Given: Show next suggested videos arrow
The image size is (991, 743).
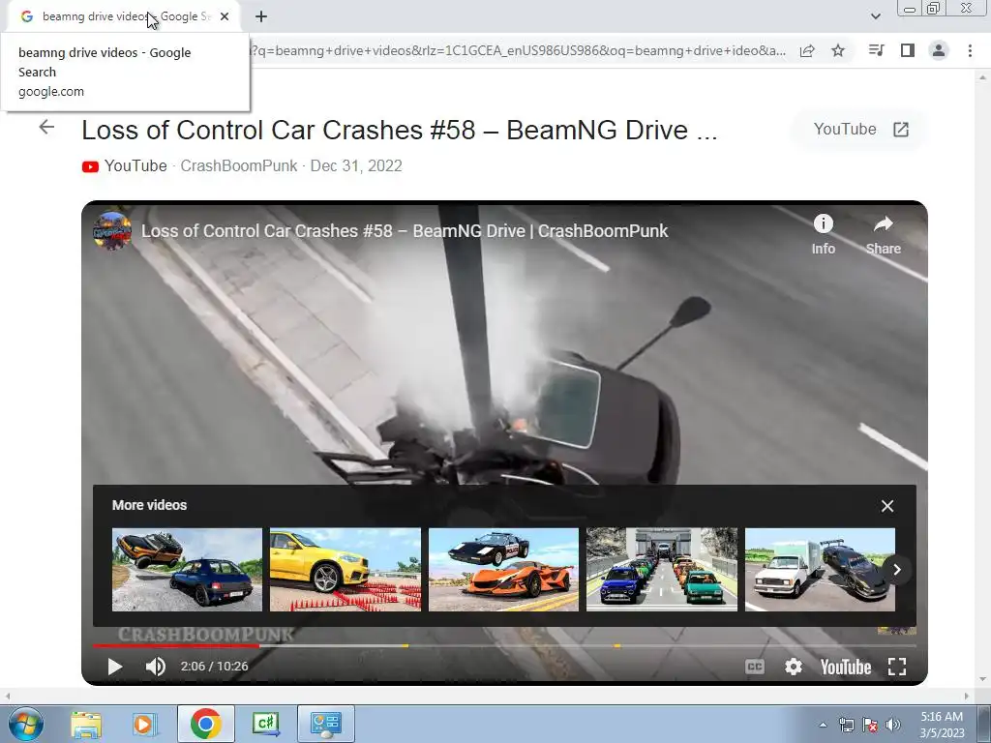Looking at the screenshot, I should point(896,570).
